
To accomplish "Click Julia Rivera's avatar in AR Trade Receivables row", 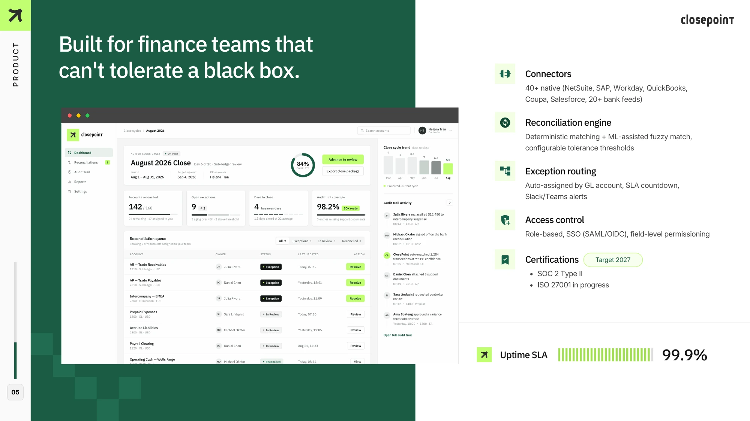I will [x=219, y=267].
